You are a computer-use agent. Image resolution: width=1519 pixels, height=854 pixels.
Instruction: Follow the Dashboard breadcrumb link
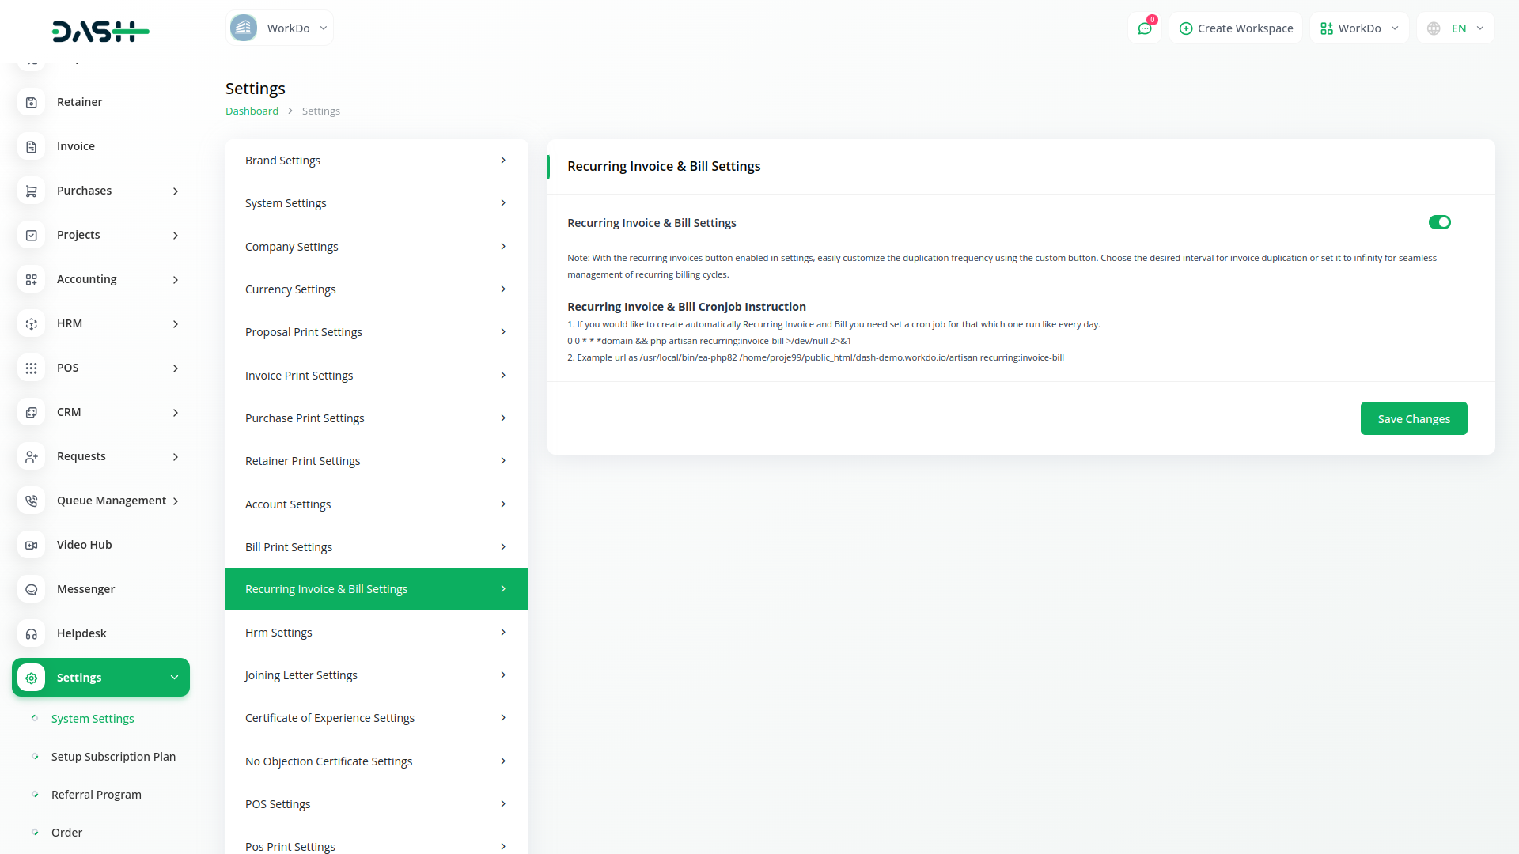pos(252,111)
